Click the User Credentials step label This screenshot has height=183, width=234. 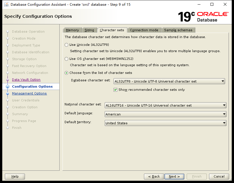click(26, 100)
